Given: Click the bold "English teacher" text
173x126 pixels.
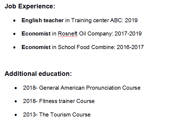Looking at the screenshot, I should 42,20.
